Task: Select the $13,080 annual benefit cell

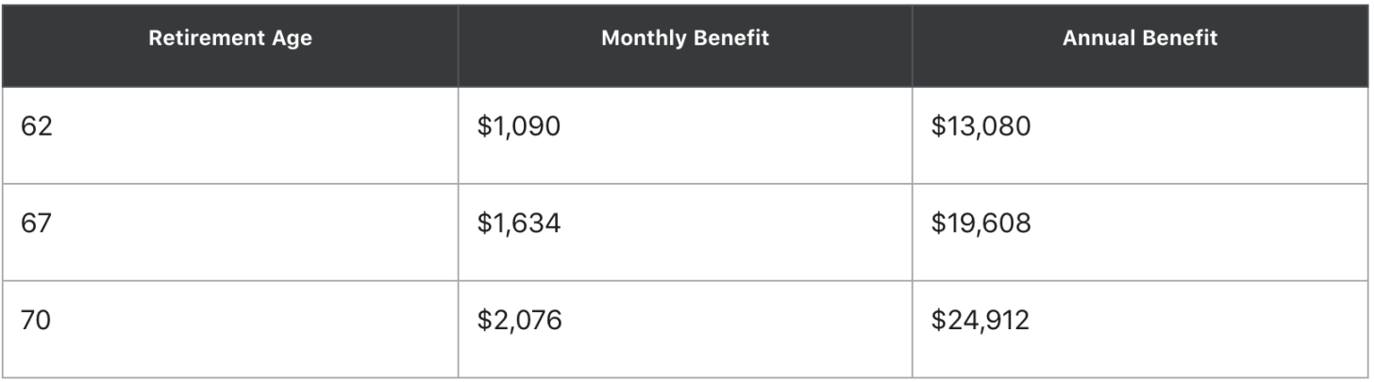Action: click(x=980, y=126)
